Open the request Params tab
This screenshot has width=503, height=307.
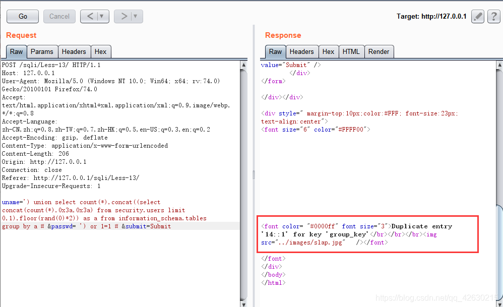pos(42,51)
